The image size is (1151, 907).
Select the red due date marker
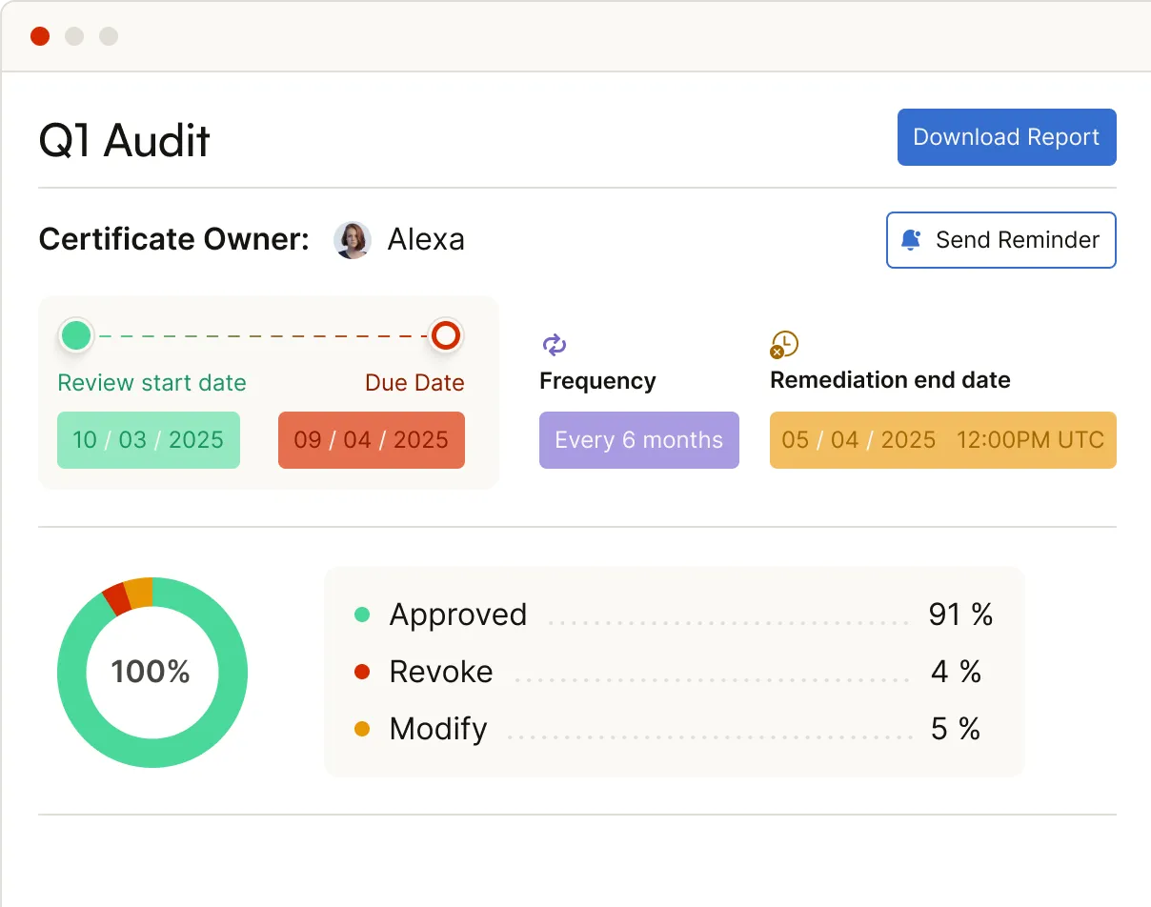[x=445, y=335]
